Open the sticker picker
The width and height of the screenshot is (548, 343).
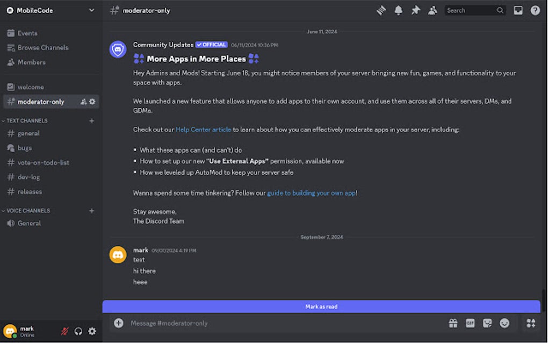point(487,323)
